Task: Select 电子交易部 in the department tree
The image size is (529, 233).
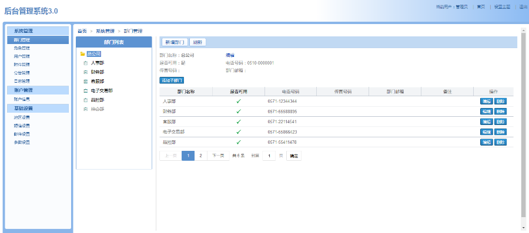Action: pyautogui.click(x=102, y=90)
